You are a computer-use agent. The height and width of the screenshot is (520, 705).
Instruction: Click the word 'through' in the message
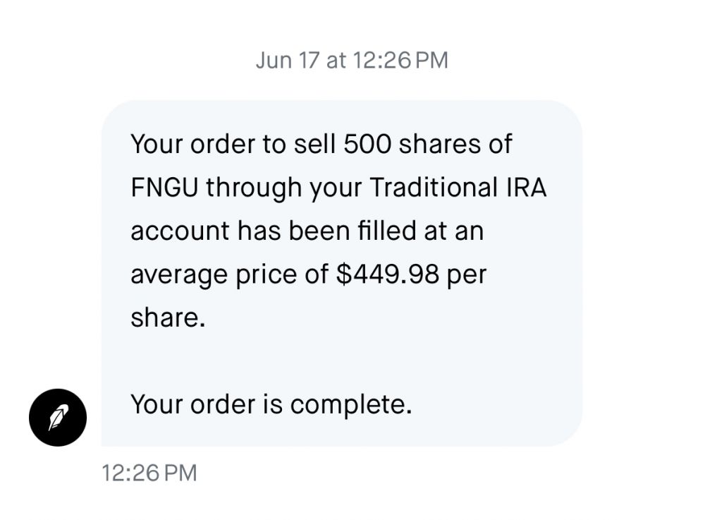[x=254, y=188]
